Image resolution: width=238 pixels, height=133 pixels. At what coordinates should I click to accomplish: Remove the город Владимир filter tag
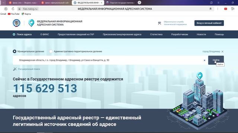coord(222,52)
